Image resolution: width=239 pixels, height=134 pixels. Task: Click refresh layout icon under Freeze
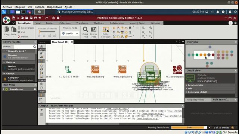tap(41, 88)
